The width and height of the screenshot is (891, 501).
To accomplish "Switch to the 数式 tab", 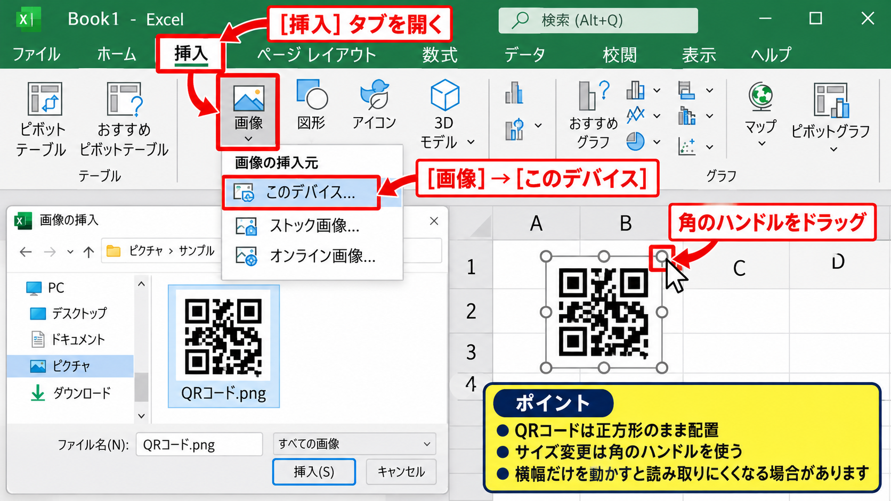I will [x=440, y=54].
